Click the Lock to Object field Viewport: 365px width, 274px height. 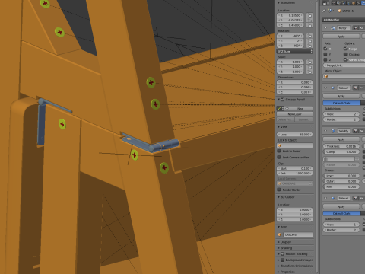294,145
